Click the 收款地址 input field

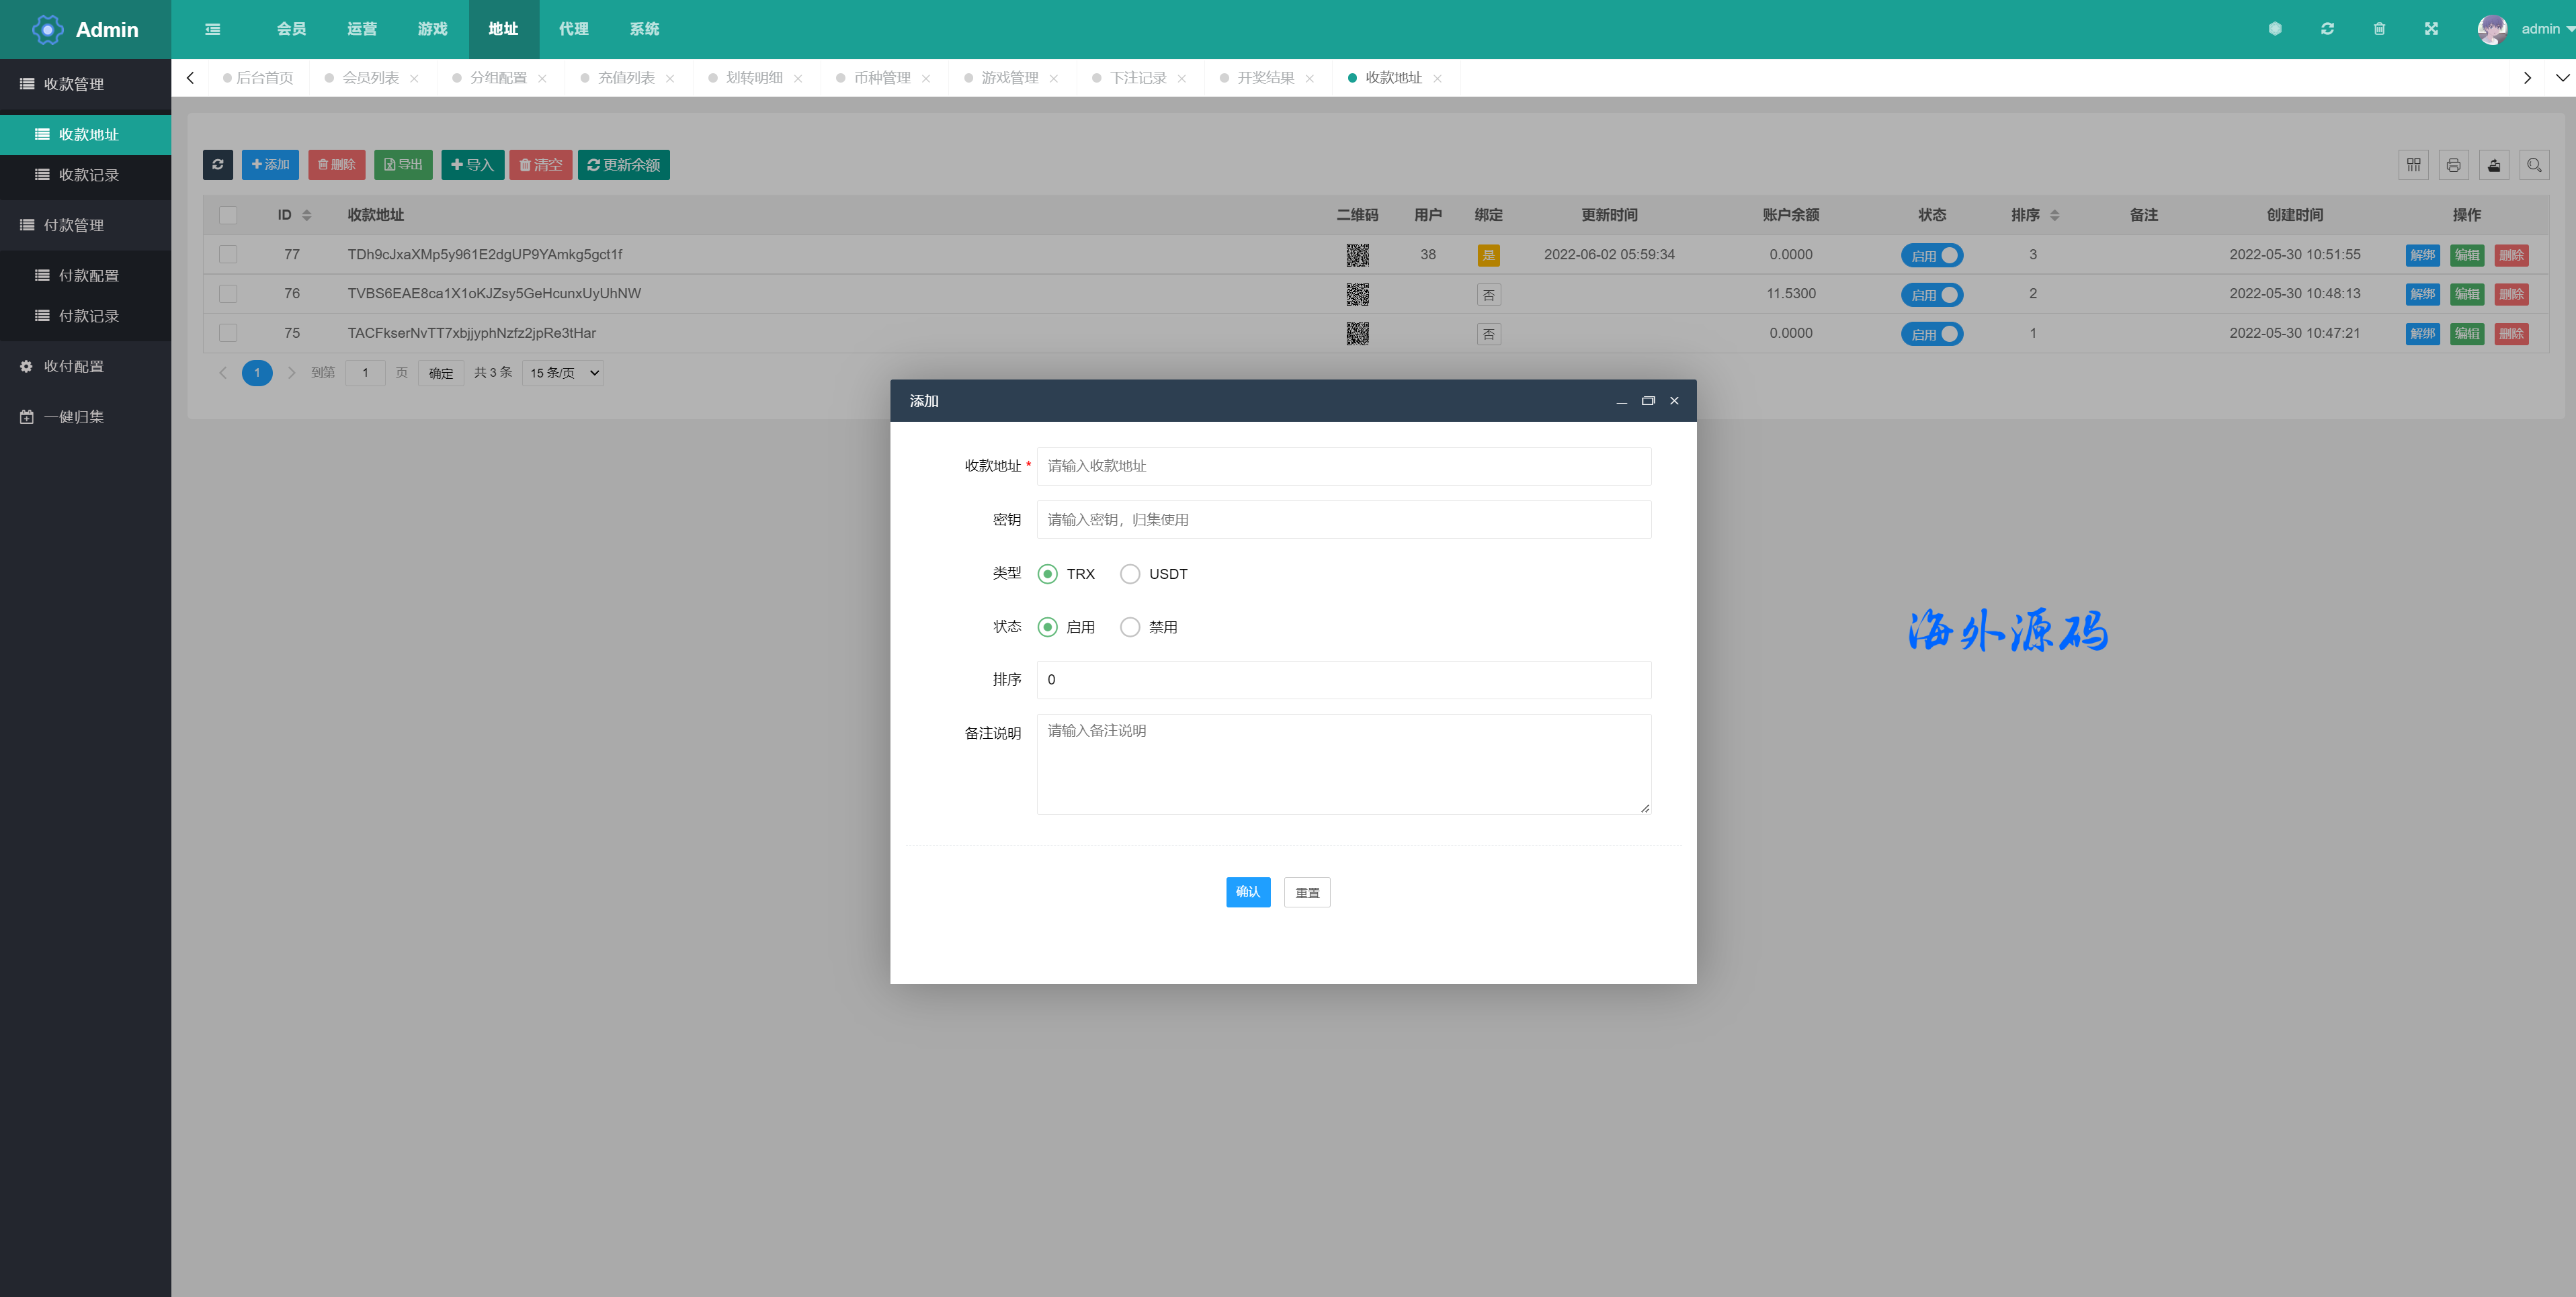click(x=1343, y=467)
